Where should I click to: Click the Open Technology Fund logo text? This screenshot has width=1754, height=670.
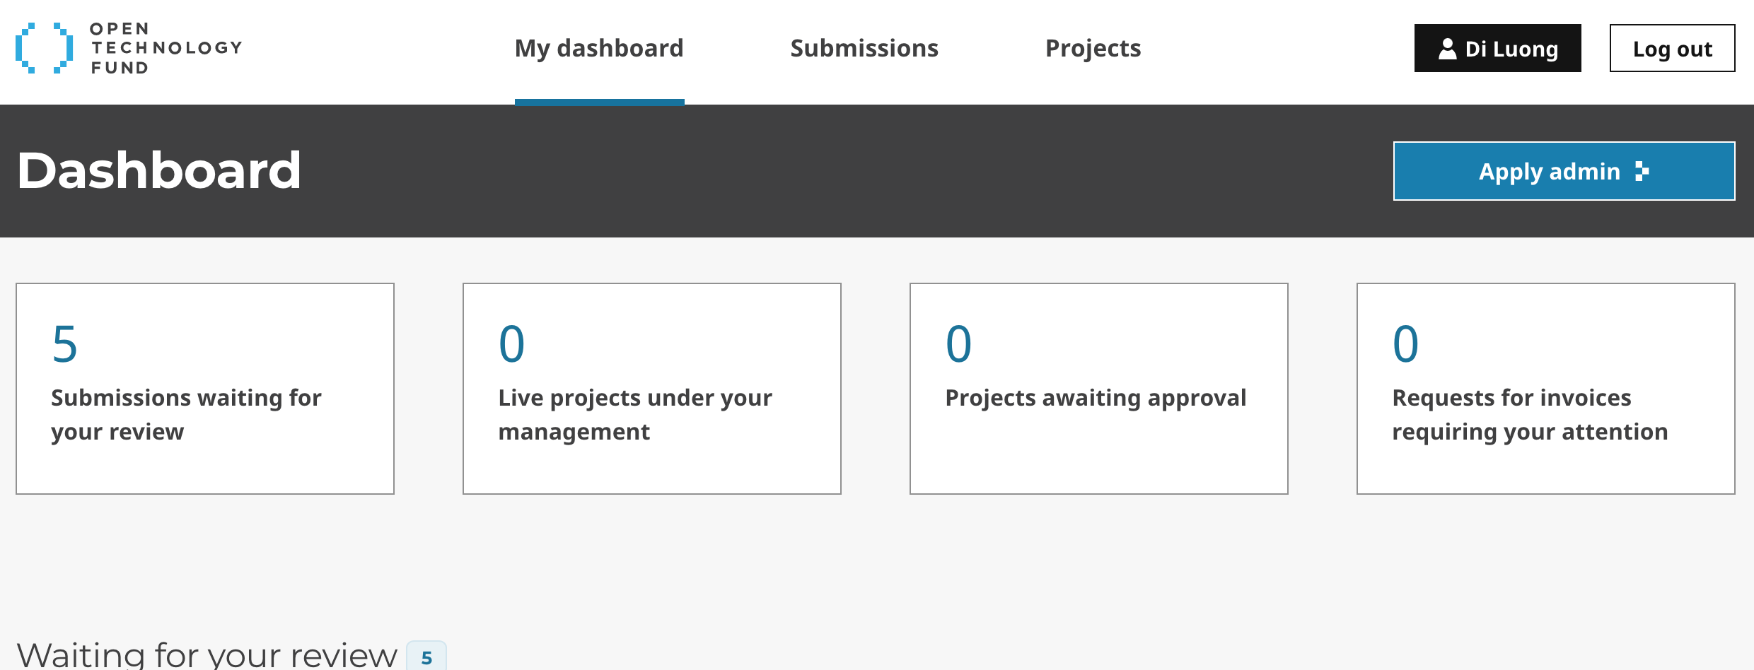pyautogui.click(x=166, y=48)
